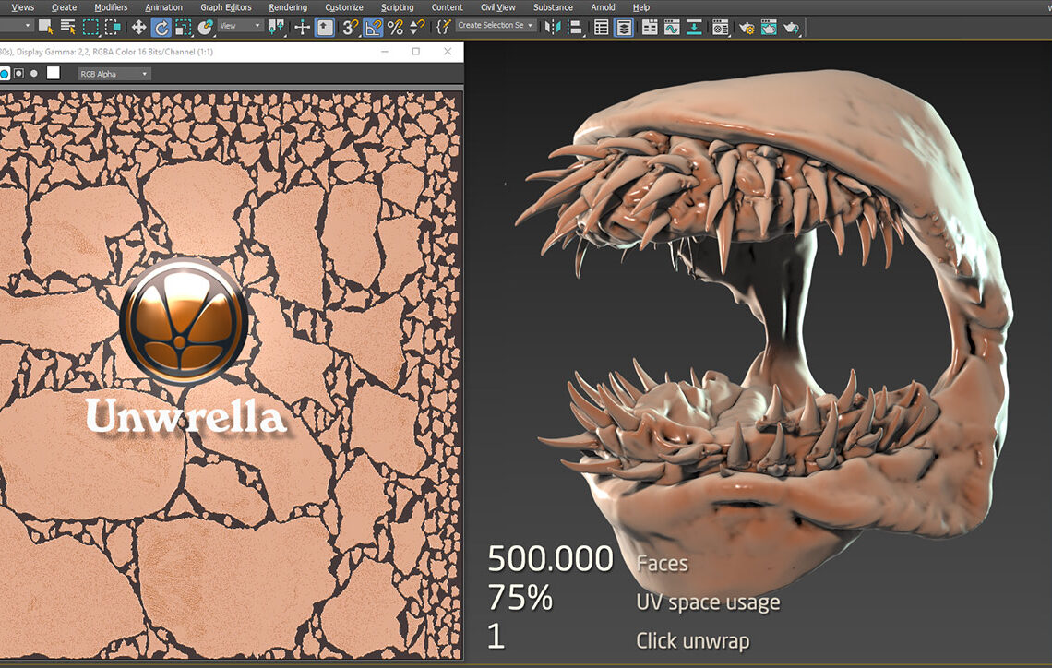Toggle the Scene Explorer panel
This screenshot has height=668, width=1052.
(600, 27)
